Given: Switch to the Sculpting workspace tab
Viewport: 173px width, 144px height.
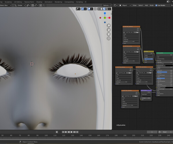Looking at the screenshot, I should 8,2.
